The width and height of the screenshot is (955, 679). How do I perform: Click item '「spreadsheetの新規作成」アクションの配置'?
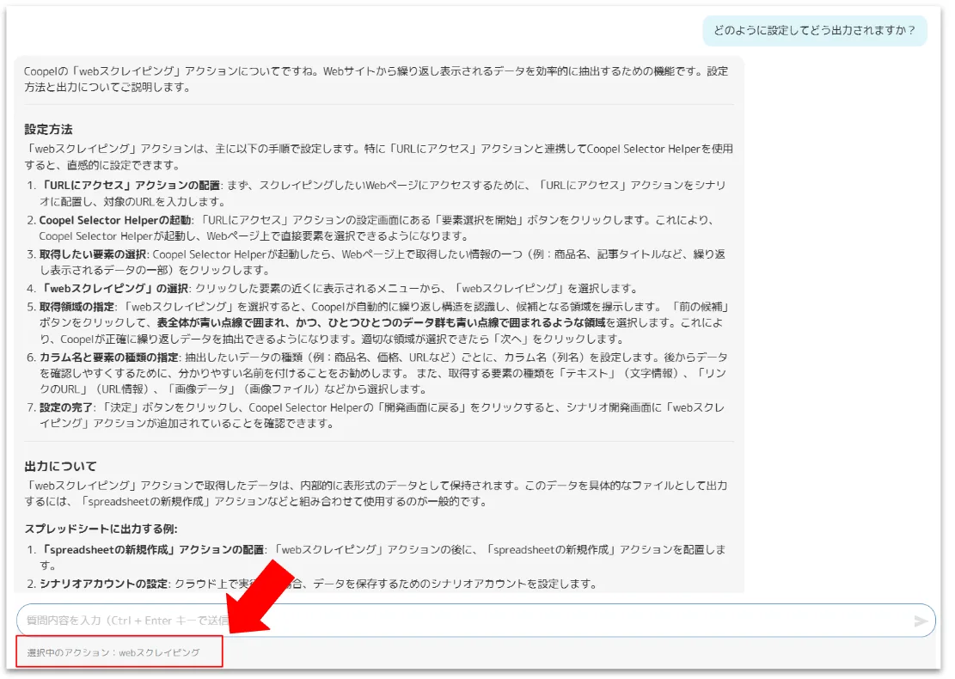coord(152,549)
